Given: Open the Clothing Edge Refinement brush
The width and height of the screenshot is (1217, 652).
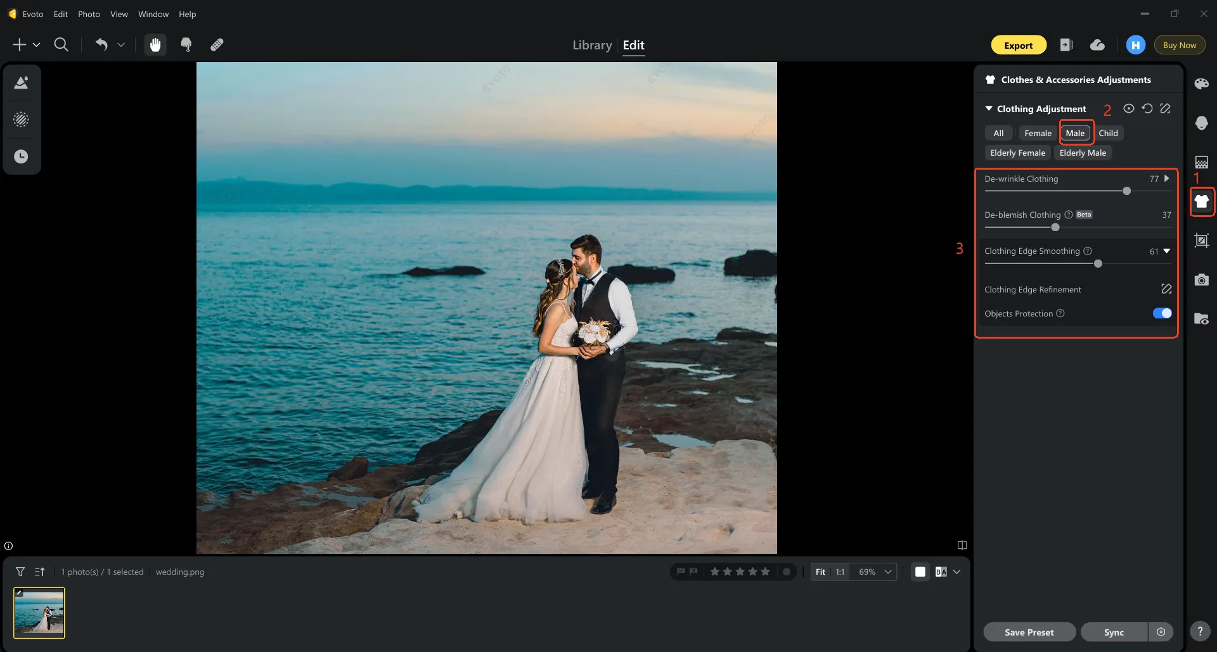Looking at the screenshot, I should 1166,289.
